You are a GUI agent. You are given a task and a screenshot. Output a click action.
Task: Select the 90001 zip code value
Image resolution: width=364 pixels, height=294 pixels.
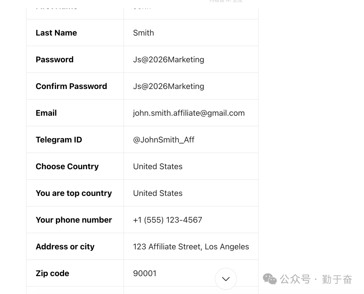(x=145, y=273)
